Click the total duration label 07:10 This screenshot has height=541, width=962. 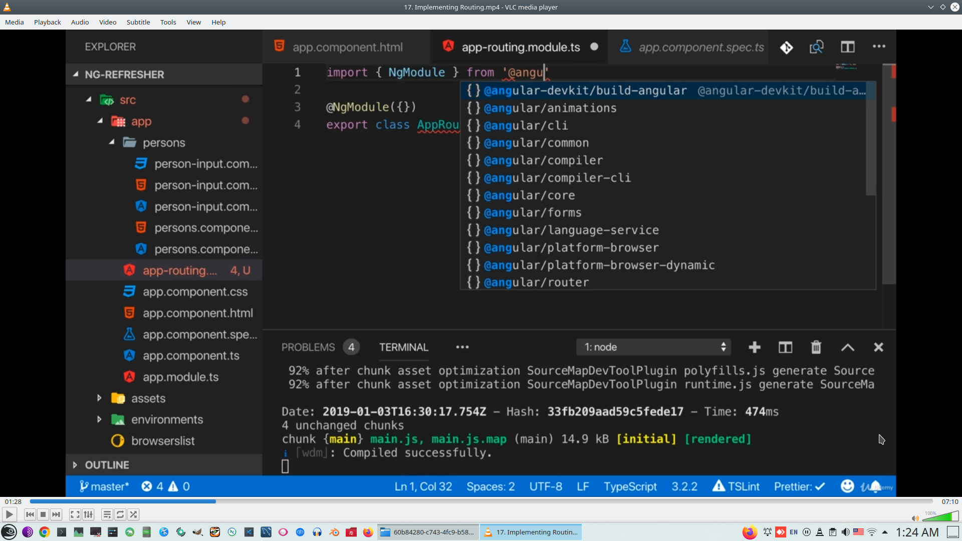pyautogui.click(x=949, y=501)
